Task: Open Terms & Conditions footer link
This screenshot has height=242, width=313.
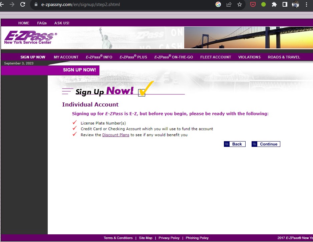Action: coord(118,238)
